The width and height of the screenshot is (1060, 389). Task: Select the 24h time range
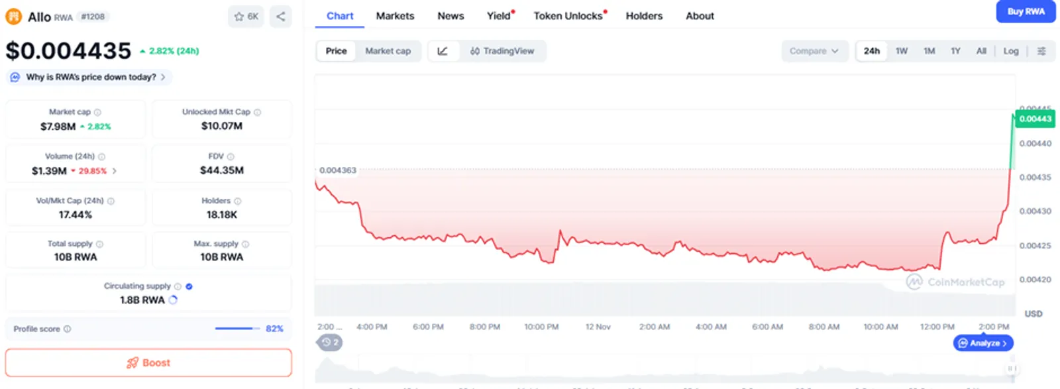pyautogui.click(x=872, y=51)
